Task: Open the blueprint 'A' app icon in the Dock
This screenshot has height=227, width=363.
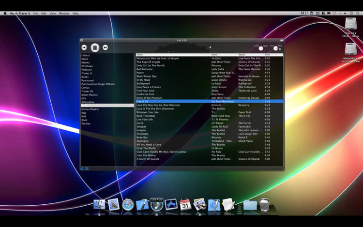Action: click(x=171, y=205)
